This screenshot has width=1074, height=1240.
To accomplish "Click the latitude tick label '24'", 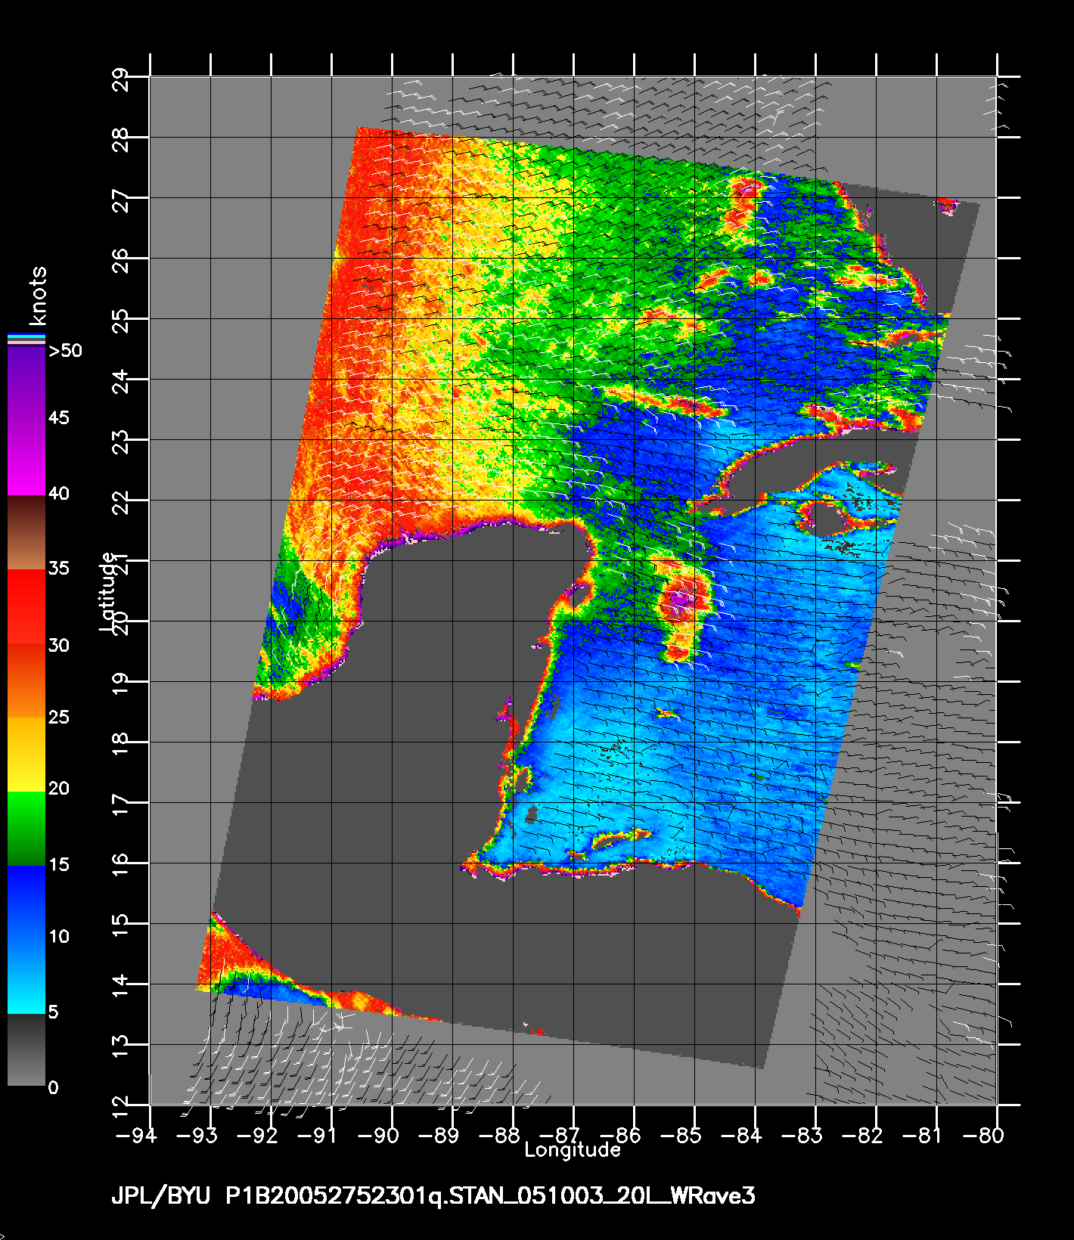I will 121,380.
